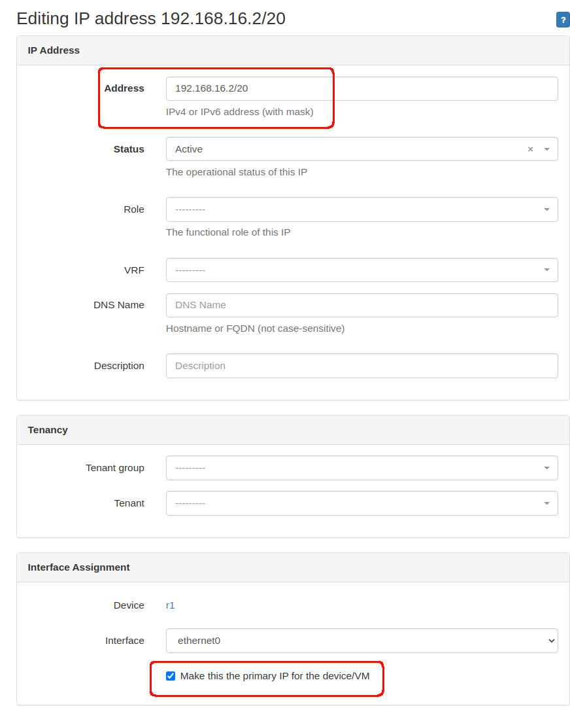The image size is (570, 712).
Task: Expand the Role dropdown
Action: coord(361,209)
